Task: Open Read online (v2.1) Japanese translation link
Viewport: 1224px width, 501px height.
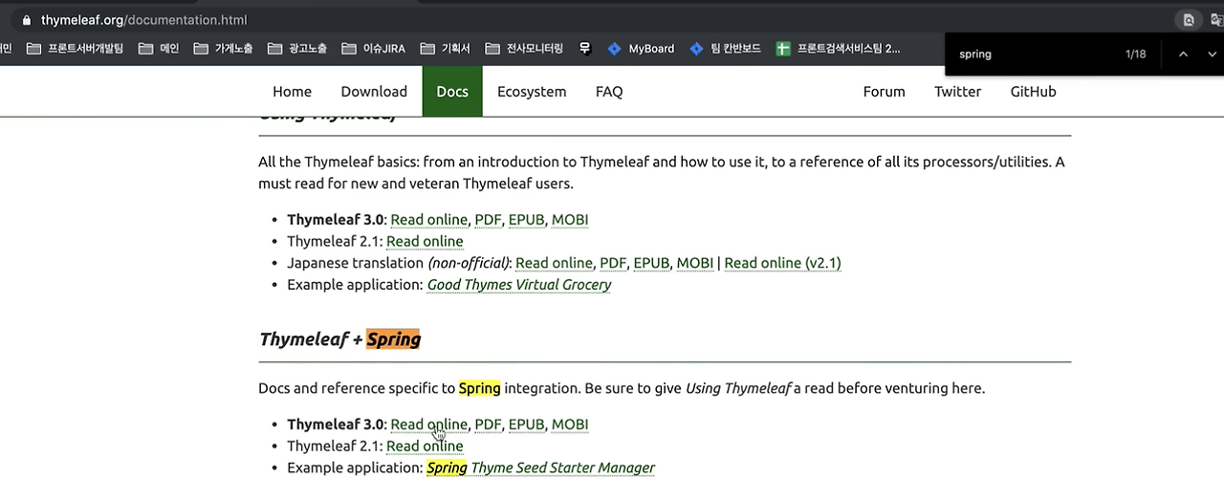Action: 782,263
